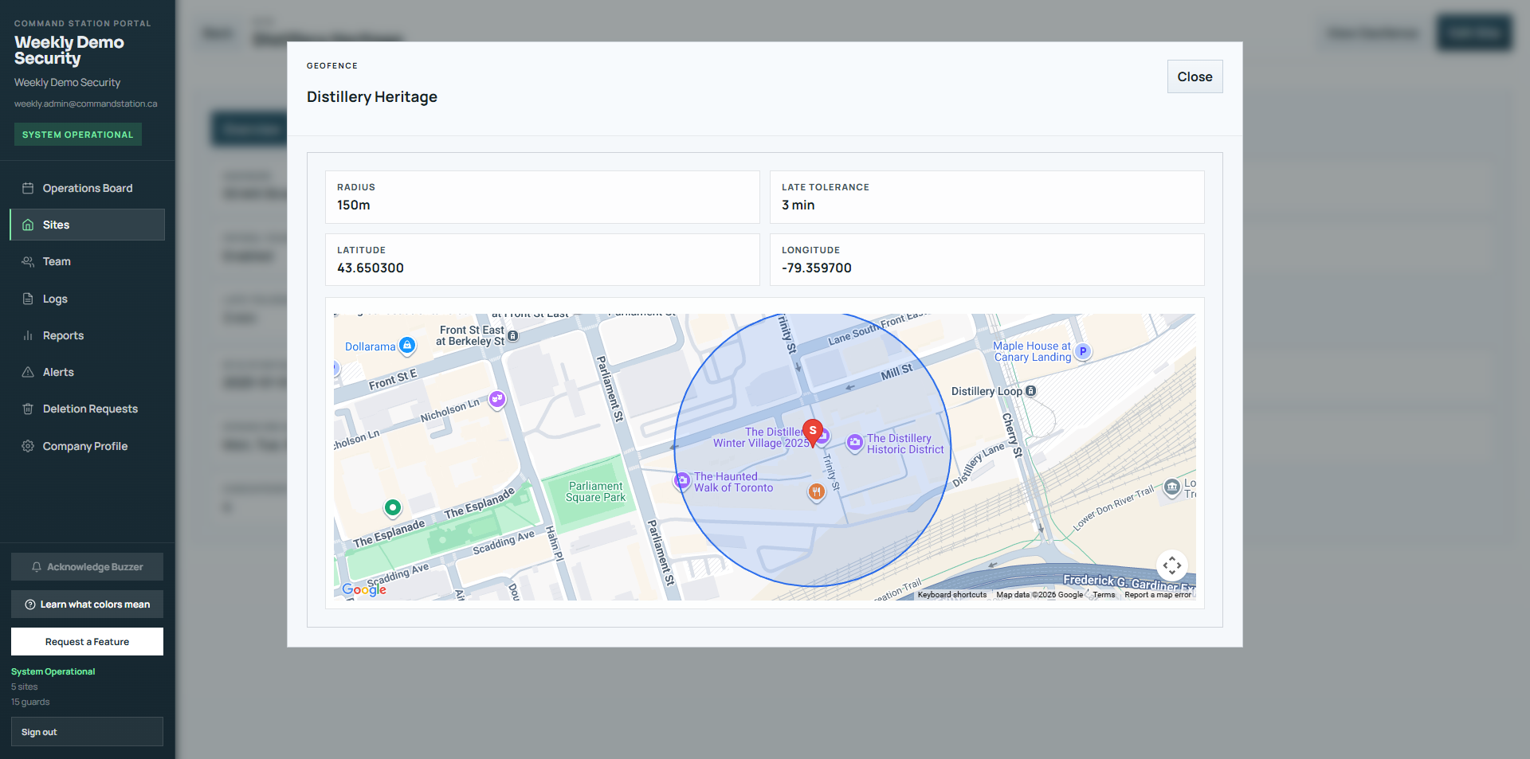
Task: Click the orange restaurant pin on map
Action: [x=816, y=491]
